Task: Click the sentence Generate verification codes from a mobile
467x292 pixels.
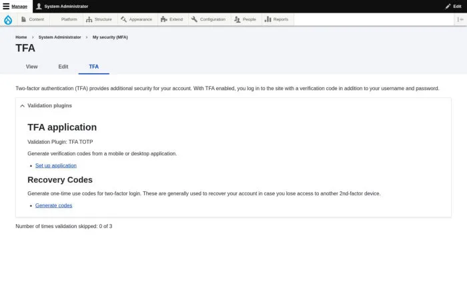Action: click(x=102, y=153)
